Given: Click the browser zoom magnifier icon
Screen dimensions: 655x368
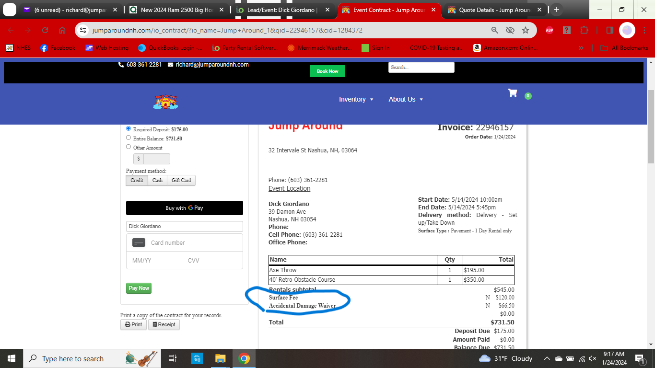Looking at the screenshot, I should (x=495, y=30).
